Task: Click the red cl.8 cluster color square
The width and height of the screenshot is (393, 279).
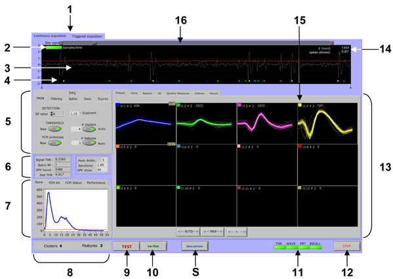Action: 300,146
